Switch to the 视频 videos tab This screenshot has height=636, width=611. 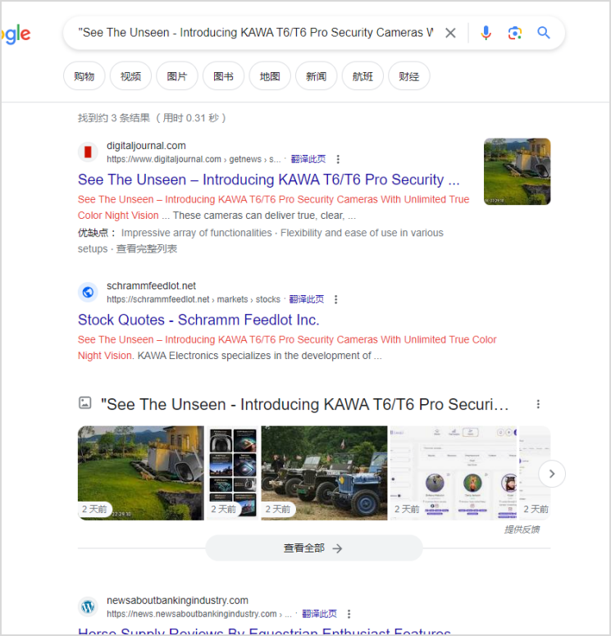point(130,76)
